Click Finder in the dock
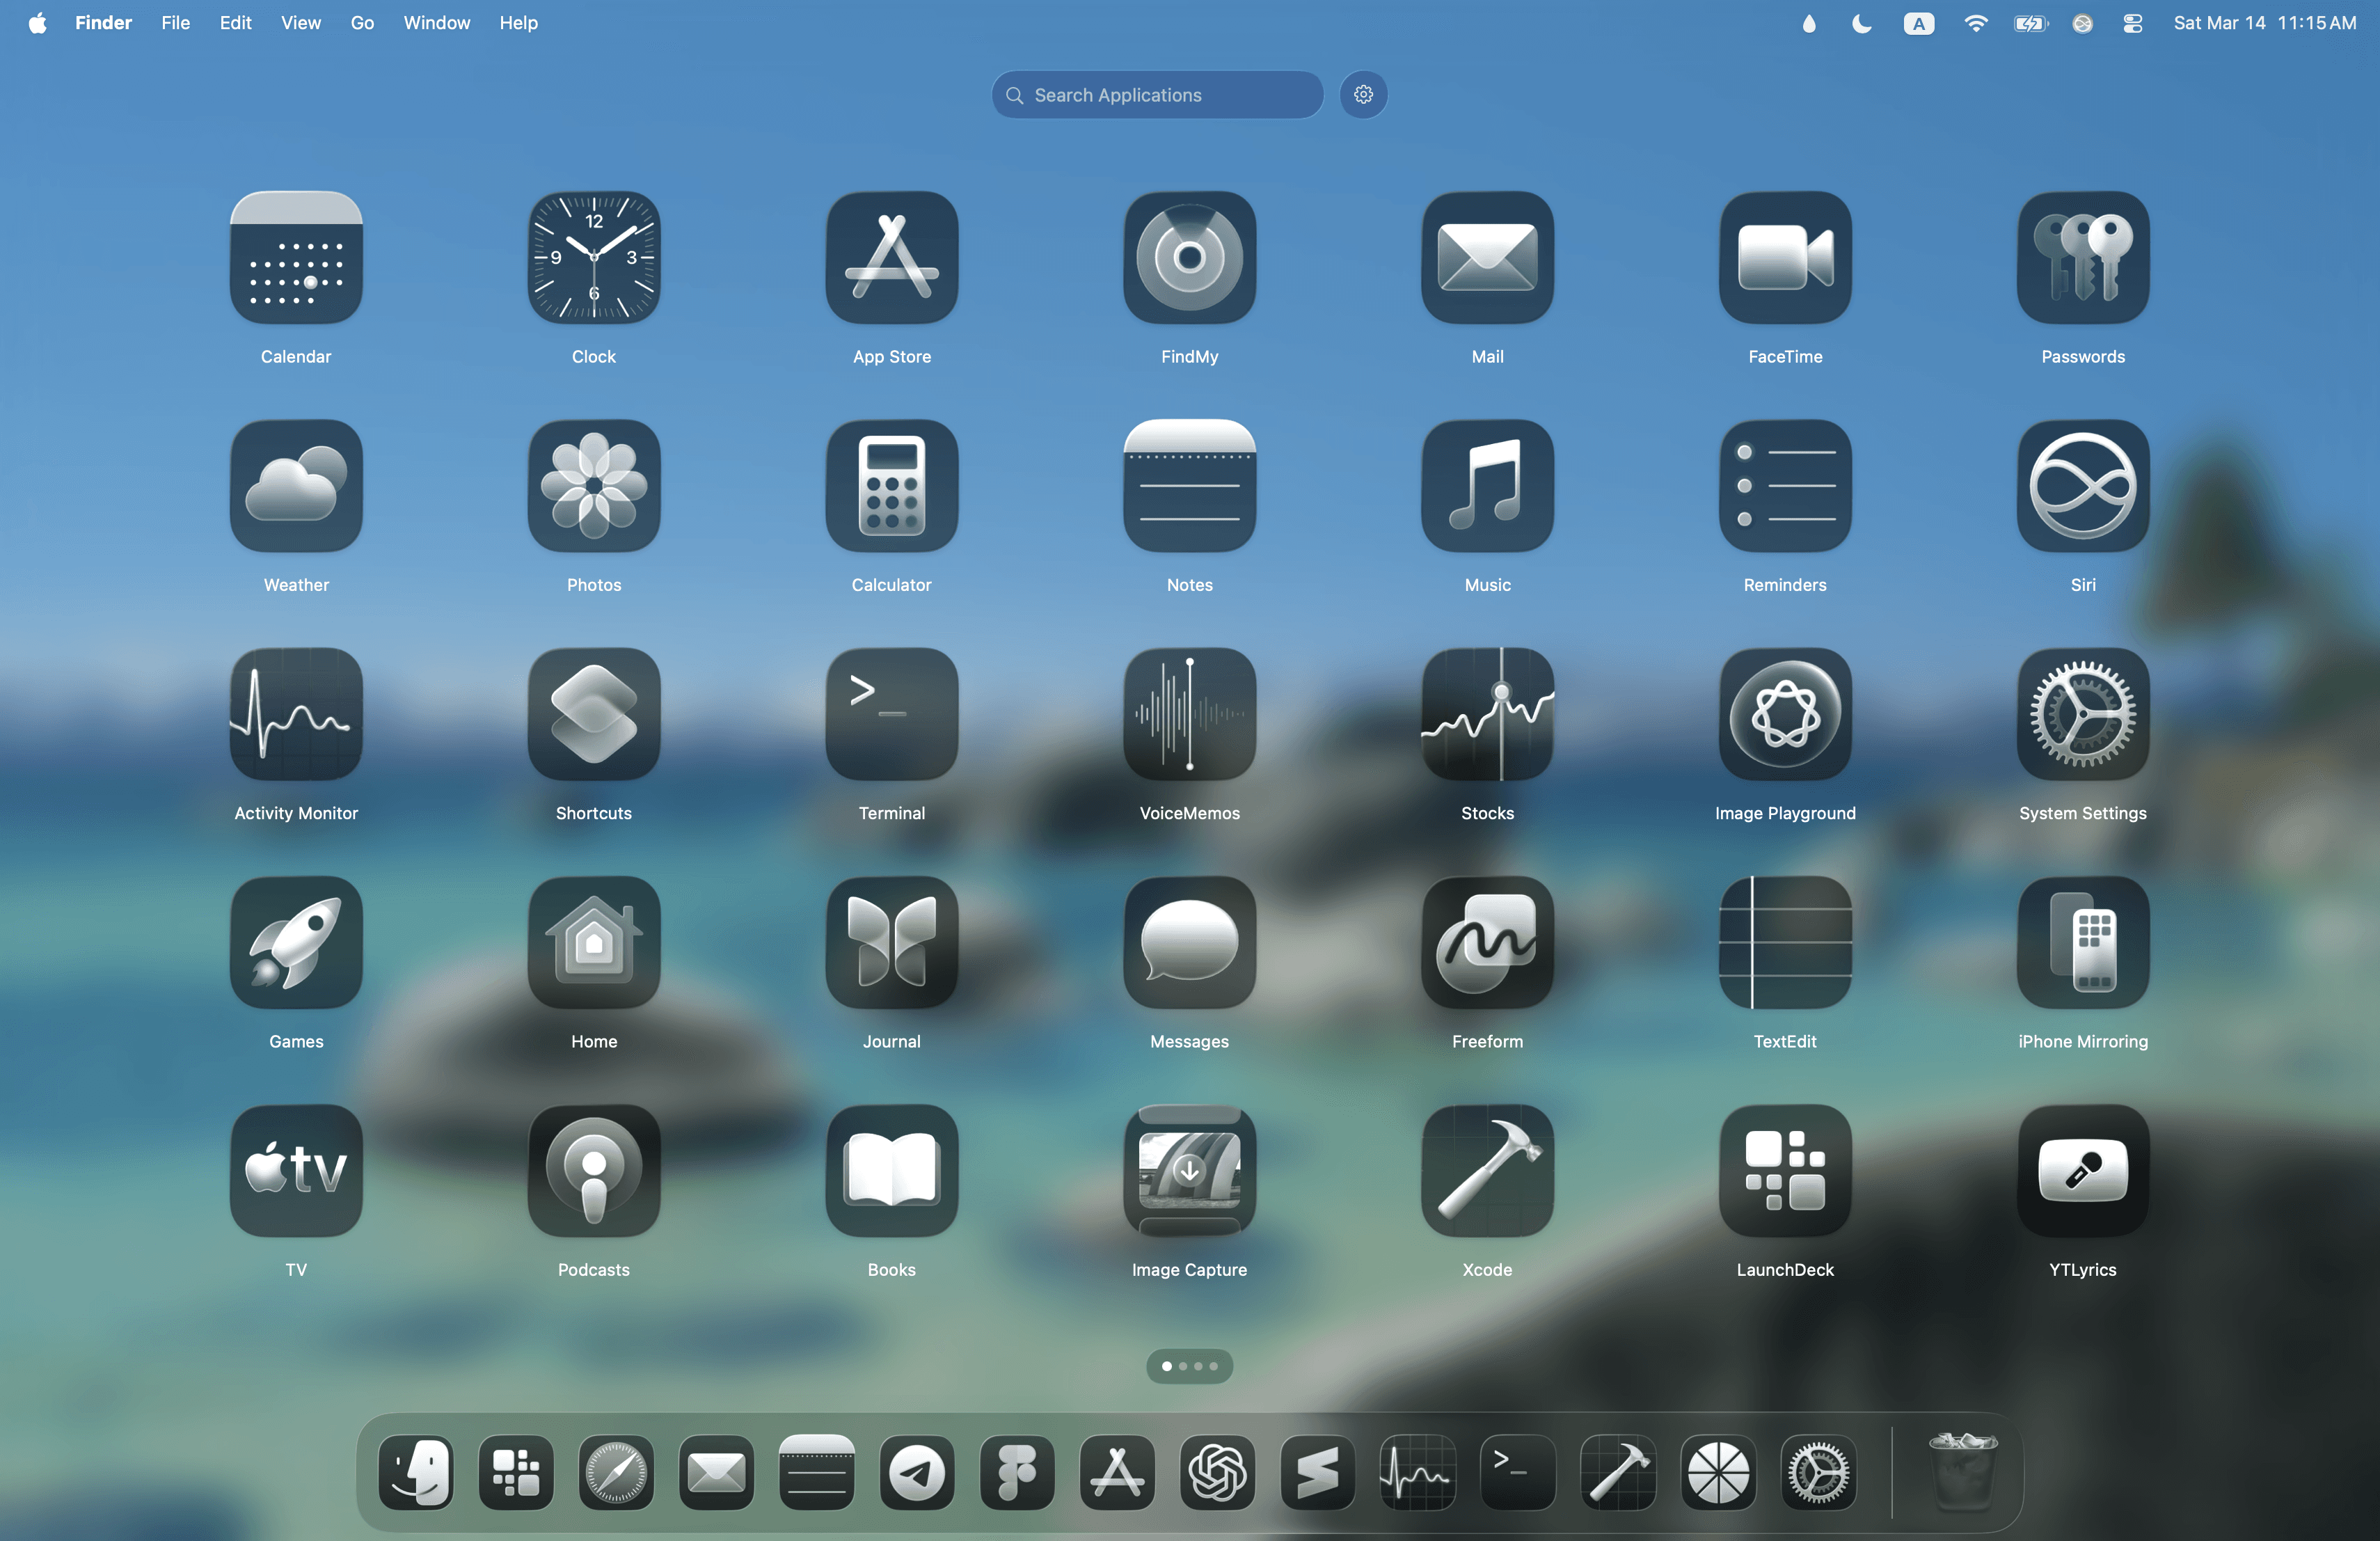 pyautogui.click(x=416, y=1472)
